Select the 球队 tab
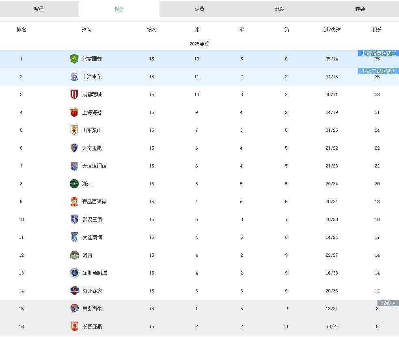 point(280,9)
